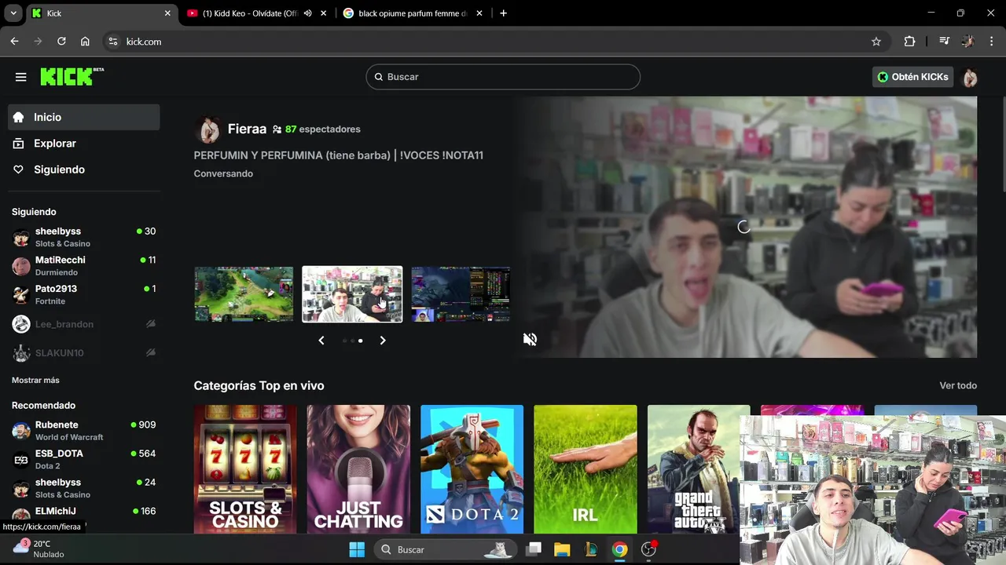Switch to the black opiume Google tab

pyautogui.click(x=413, y=13)
